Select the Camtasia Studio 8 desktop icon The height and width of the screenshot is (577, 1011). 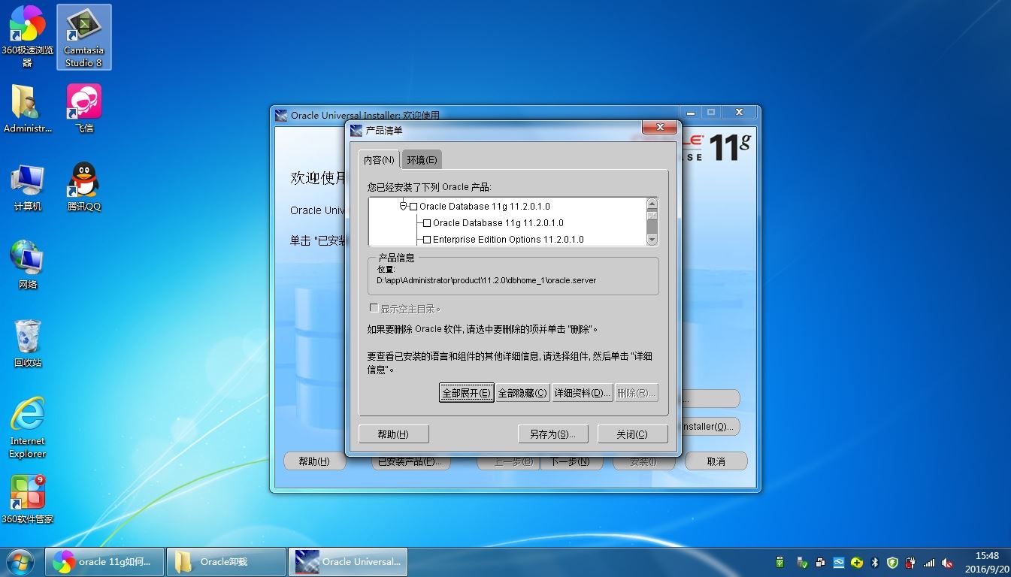[x=83, y=37]
